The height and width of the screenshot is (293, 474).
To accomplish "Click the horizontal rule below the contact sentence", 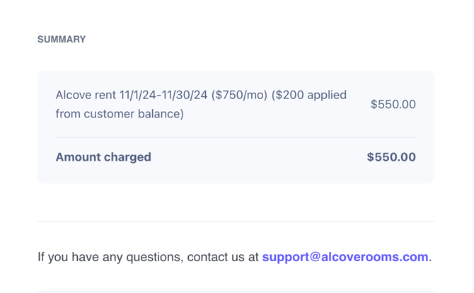I will [x=236, y=291].
